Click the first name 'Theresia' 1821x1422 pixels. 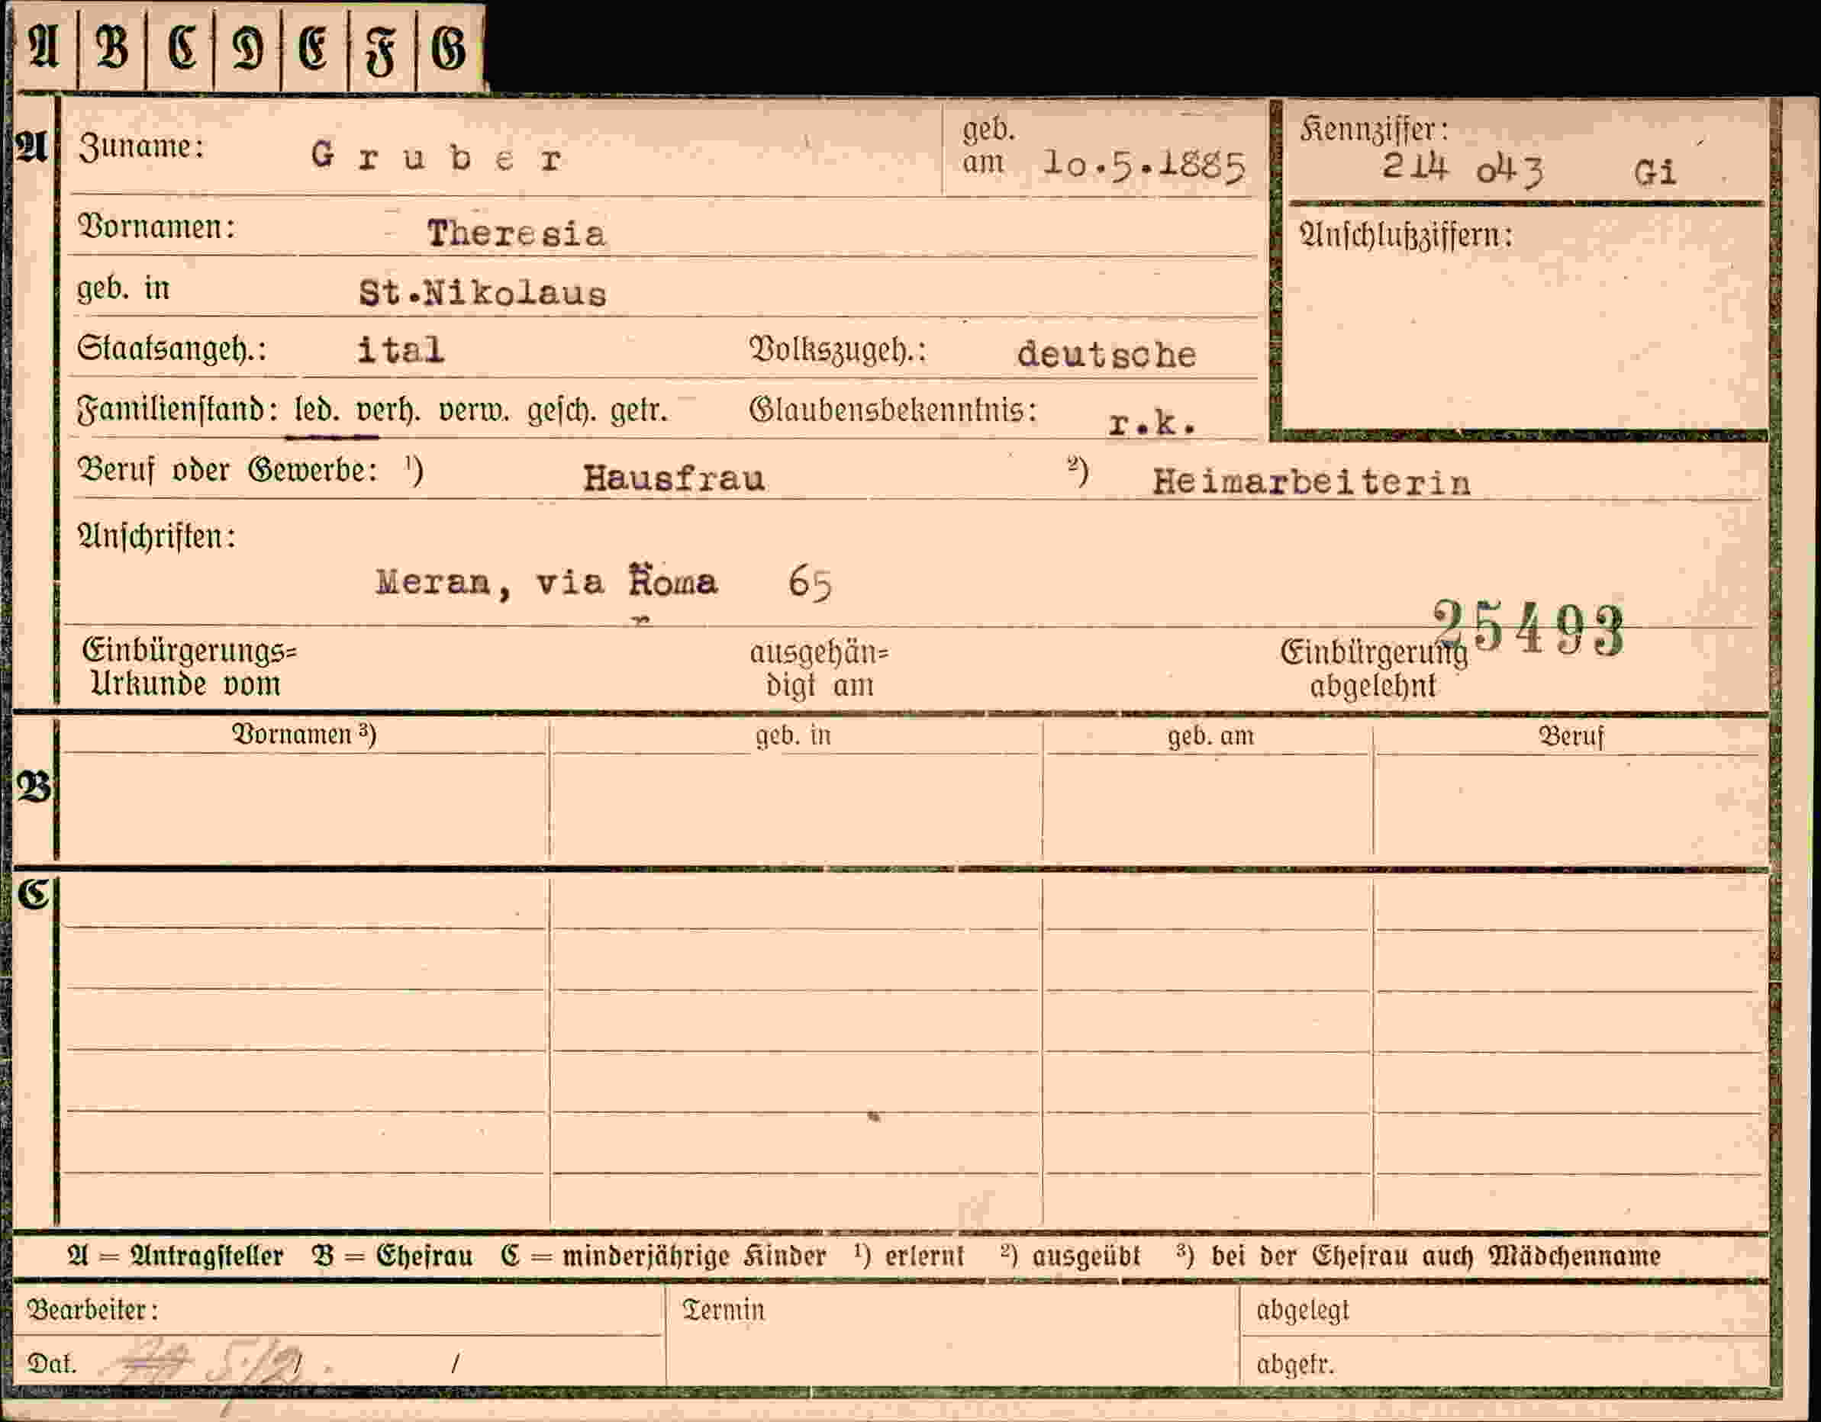click(x=516, y=233)
